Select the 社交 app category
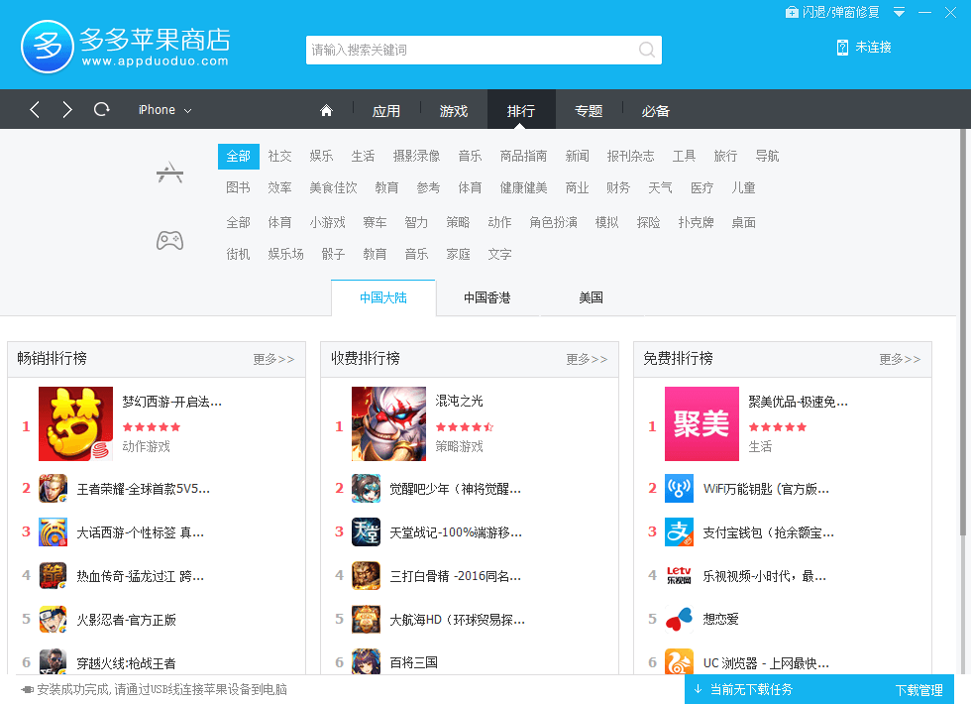 coord(279,156)
